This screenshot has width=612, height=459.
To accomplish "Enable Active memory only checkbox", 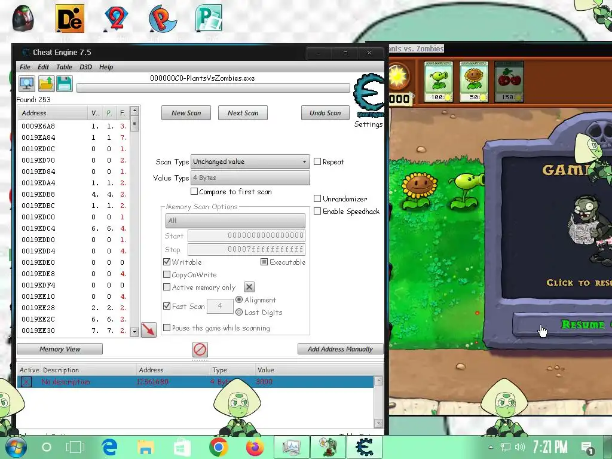I will [x=167, y=287].
